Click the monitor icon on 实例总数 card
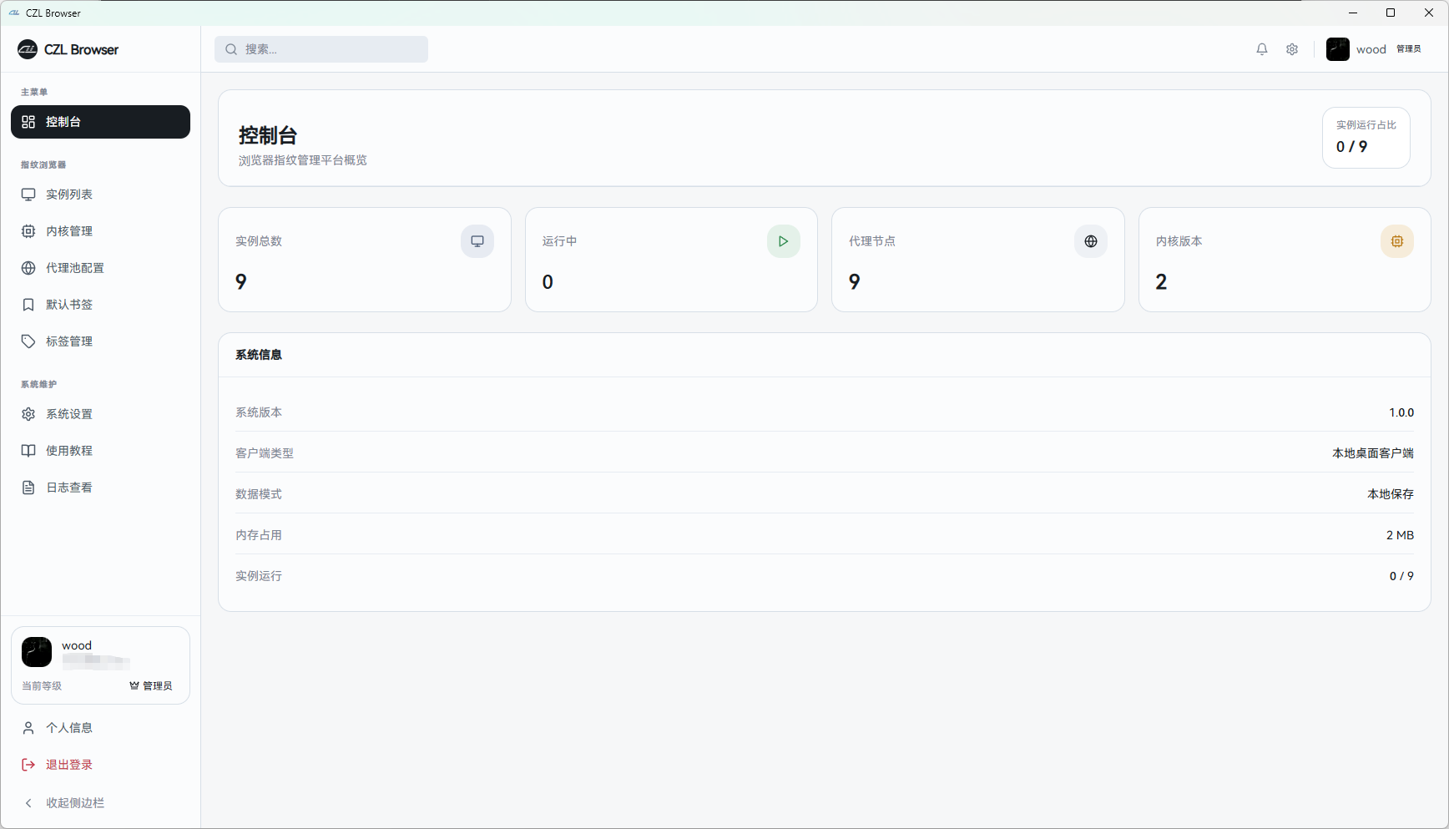1449x829 pixels. 477,241
